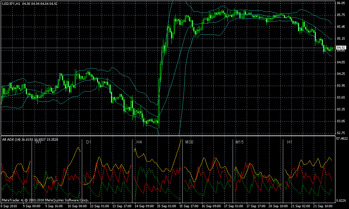Click the MetaTrader 4 MetaQuotes copyright text
Screen dimensions: 349x209
pos(45,200)
